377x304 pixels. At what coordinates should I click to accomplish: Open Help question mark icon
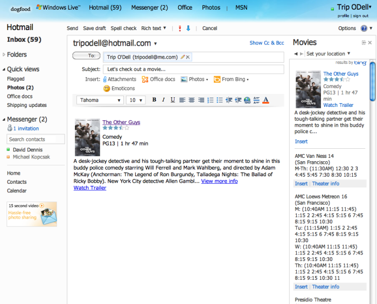[x=364, y=28]
